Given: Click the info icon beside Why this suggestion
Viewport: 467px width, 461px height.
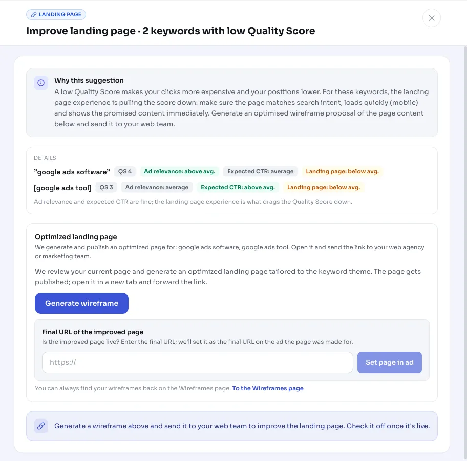Looking at the screenshot, I should [x=41, y=83].
